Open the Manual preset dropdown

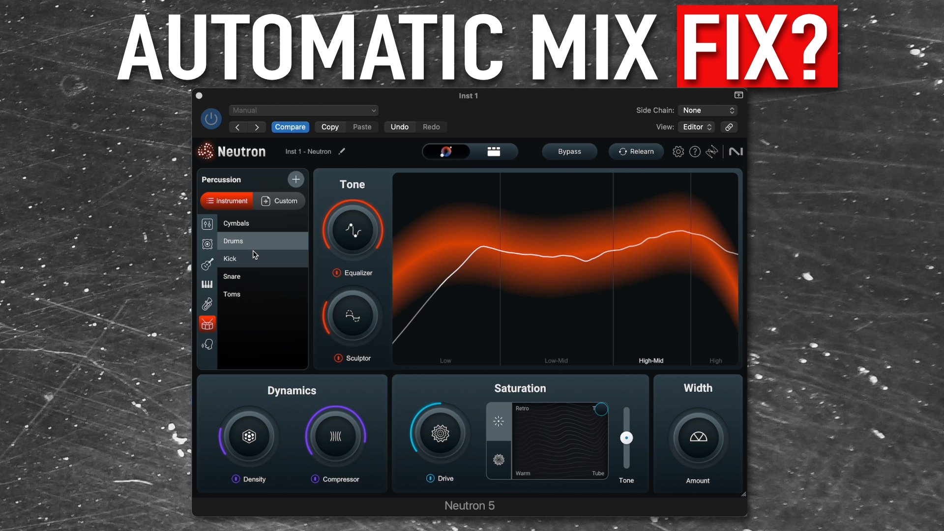pyautogui.click(x=303, y=110)
